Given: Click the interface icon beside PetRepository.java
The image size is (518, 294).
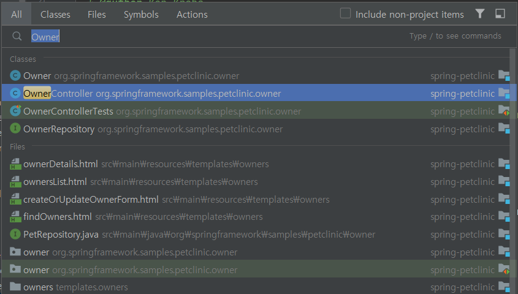Looking at the screenshot, I should point(15,234).
